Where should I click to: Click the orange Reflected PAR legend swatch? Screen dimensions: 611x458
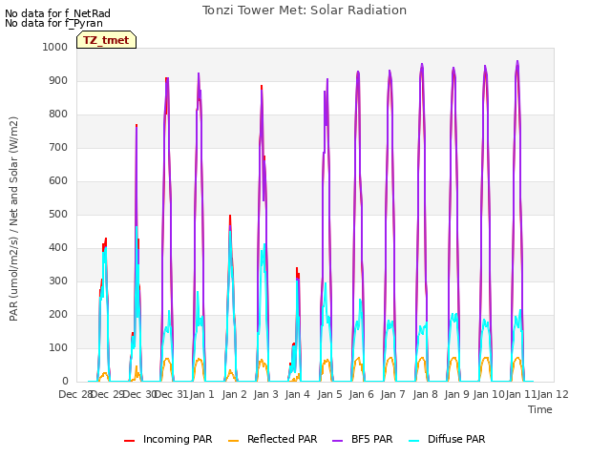tap(233, 441)
